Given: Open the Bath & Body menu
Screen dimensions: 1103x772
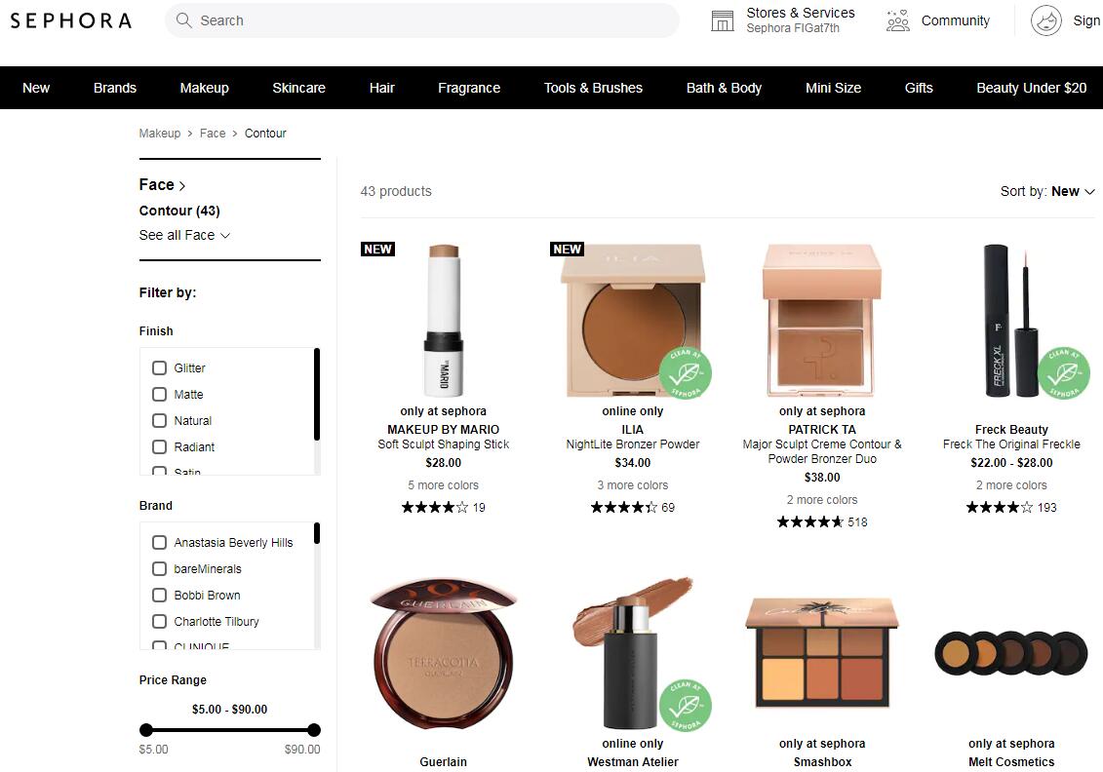Looking at the screenshot, I should pos(724,88).
